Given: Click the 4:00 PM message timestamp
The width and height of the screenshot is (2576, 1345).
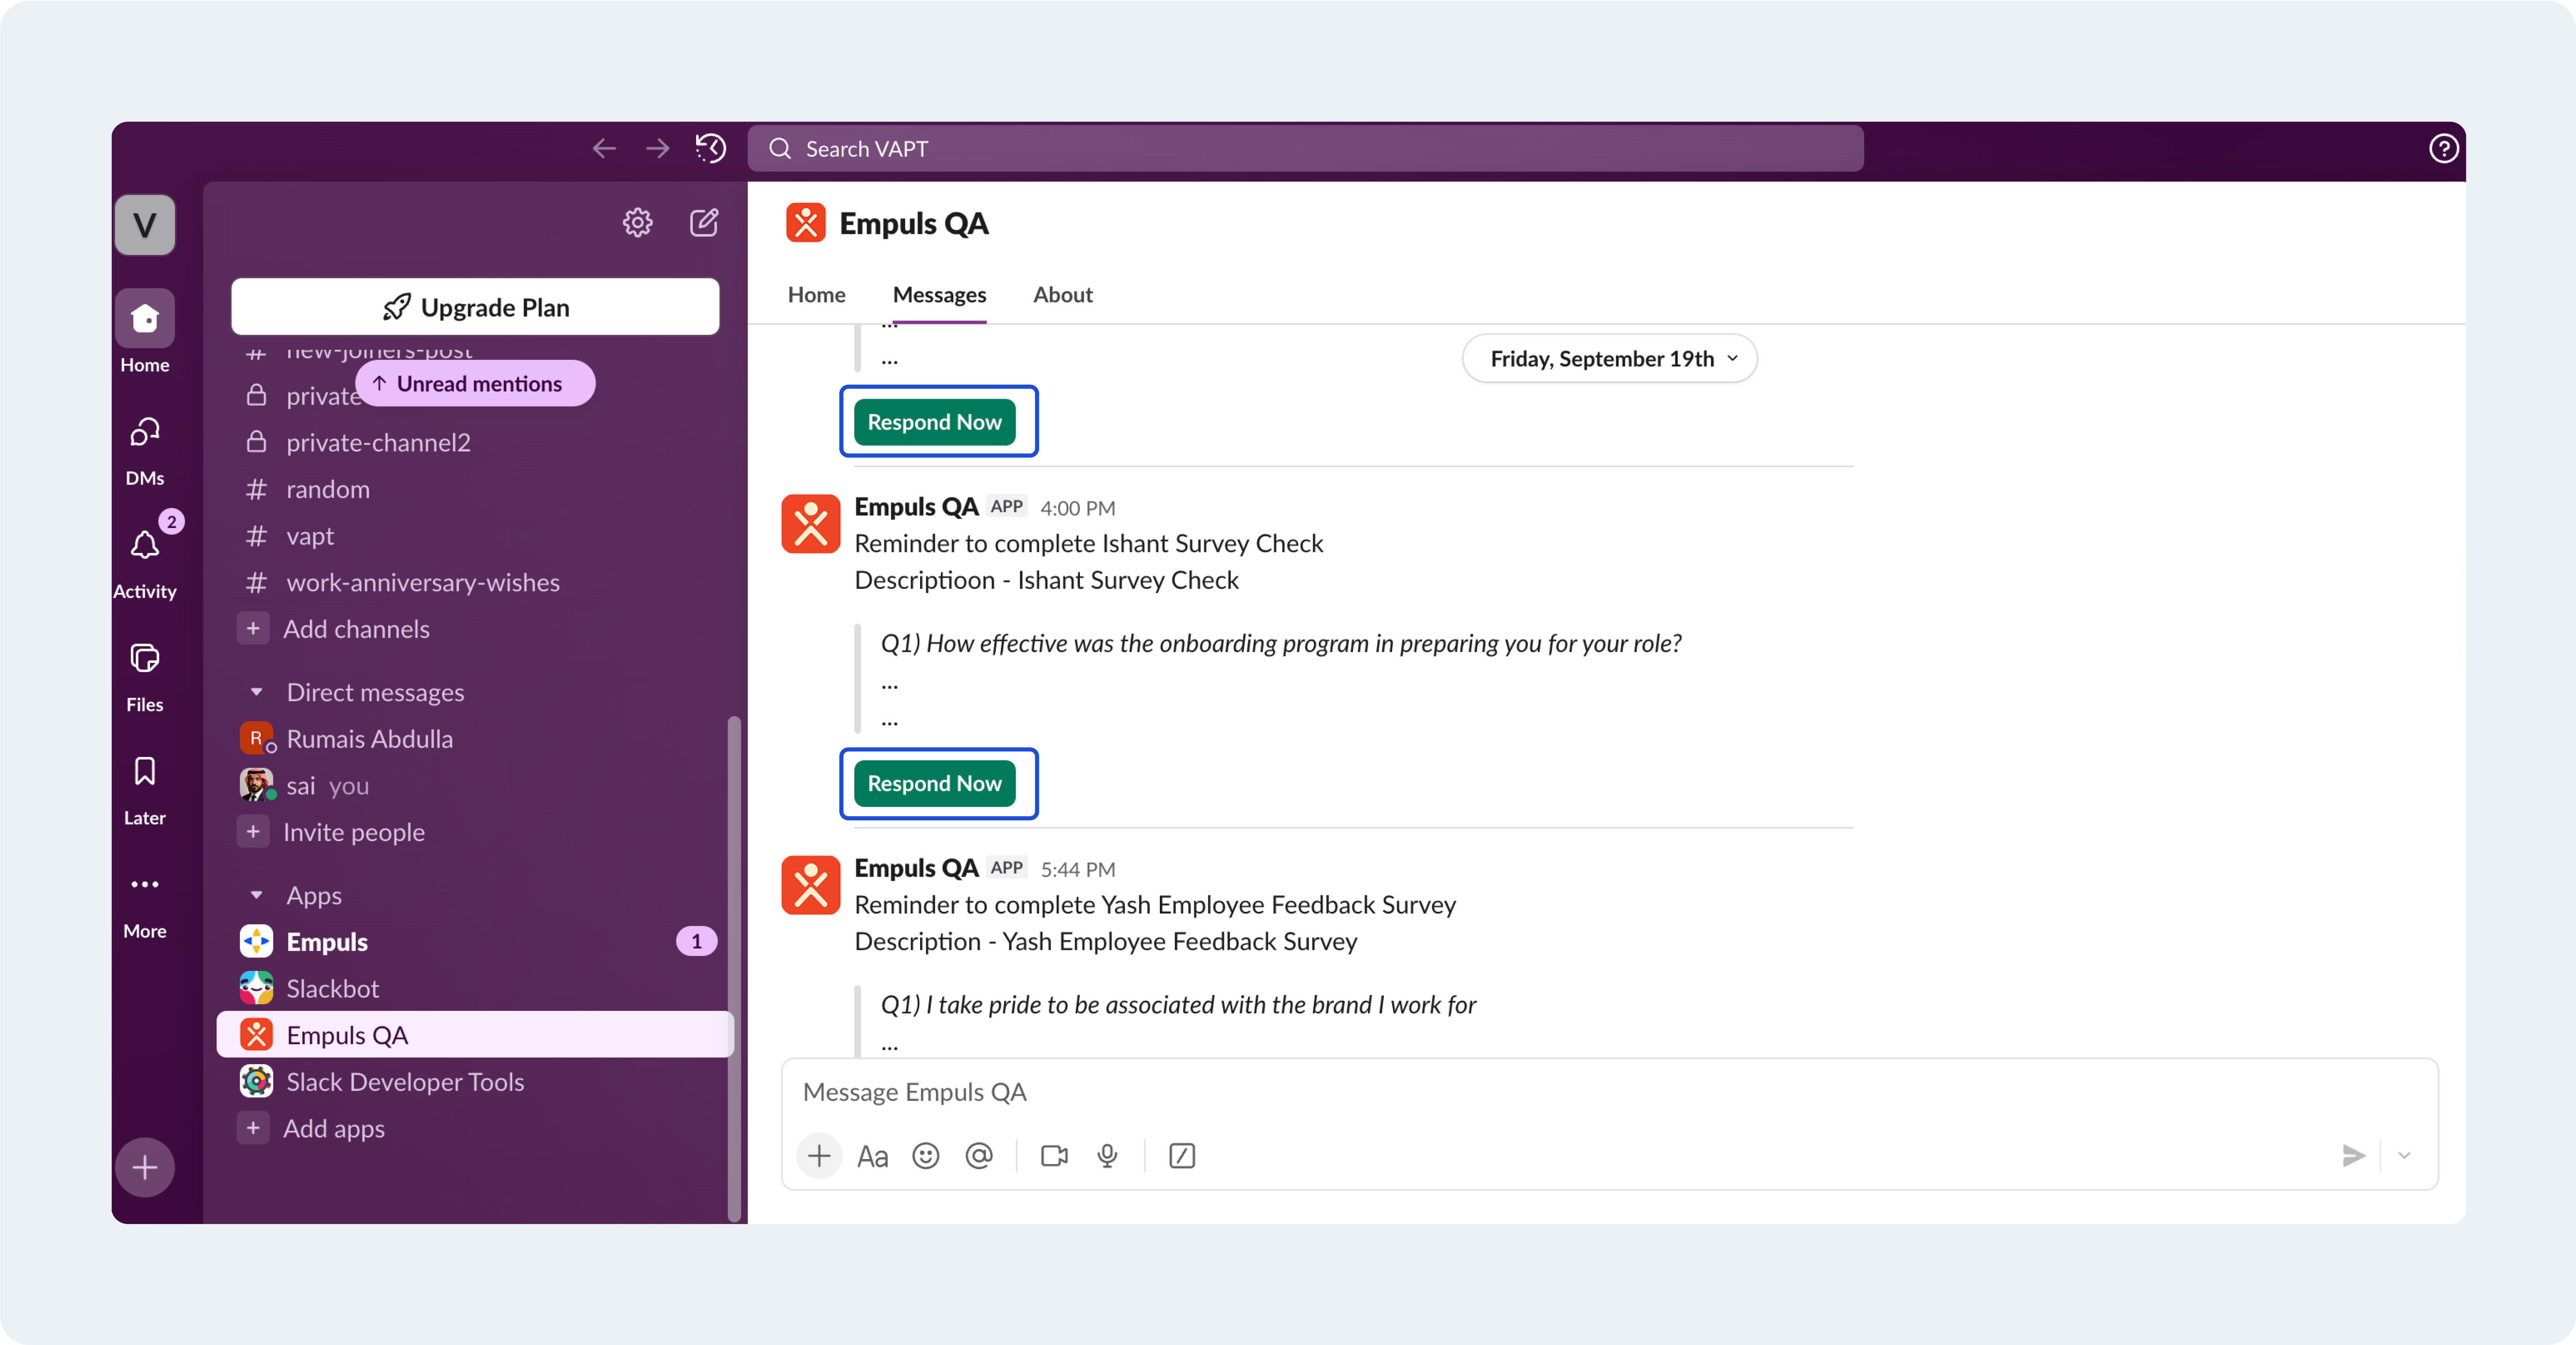Looking at the screenshot, I should tap(1077, 508).
